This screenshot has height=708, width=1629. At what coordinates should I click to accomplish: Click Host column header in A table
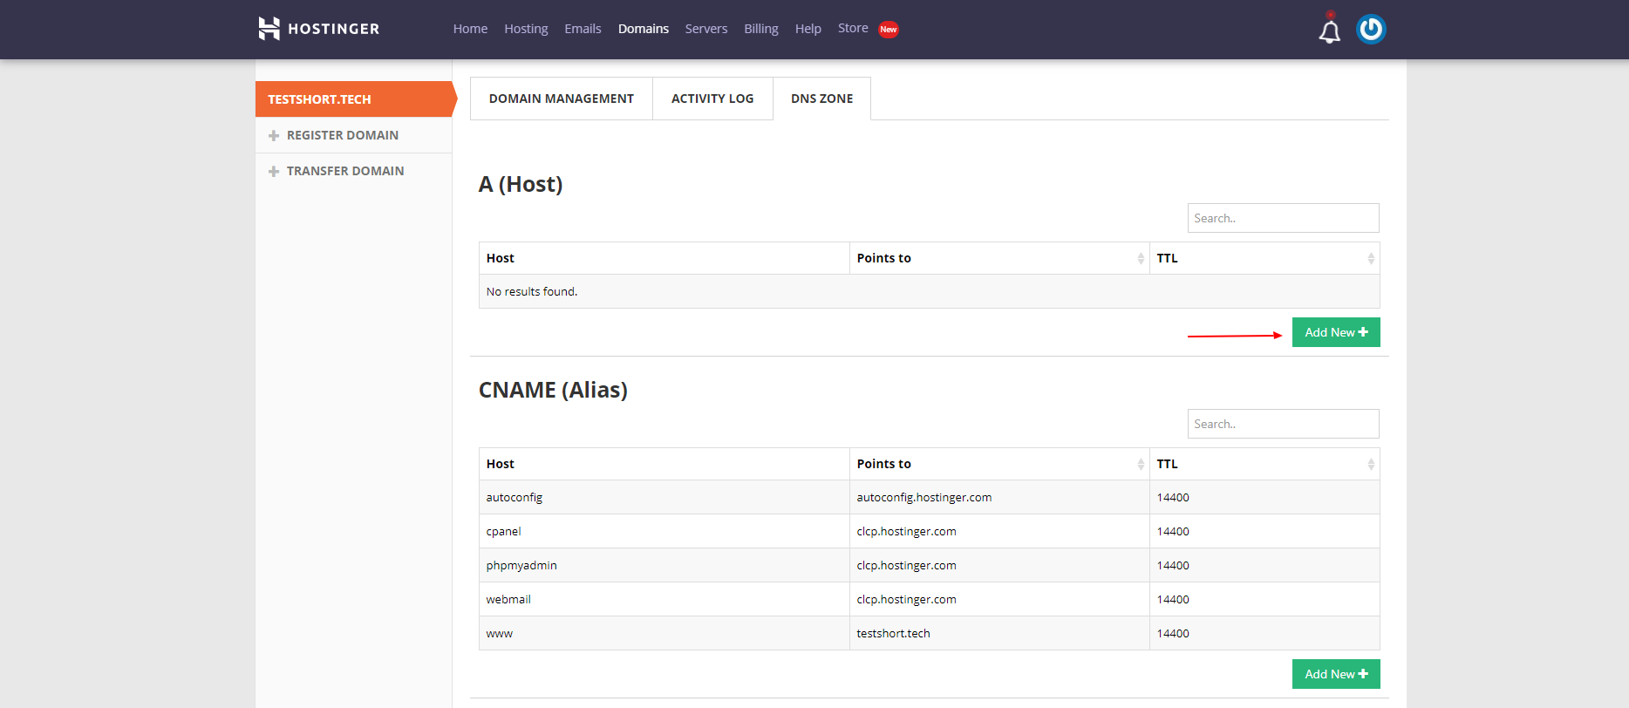point(665,258)
